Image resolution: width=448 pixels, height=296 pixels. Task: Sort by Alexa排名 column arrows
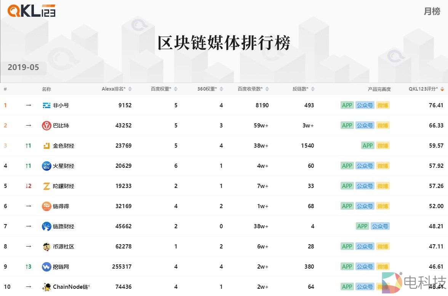pyautogui.click(x=130, y=89)
